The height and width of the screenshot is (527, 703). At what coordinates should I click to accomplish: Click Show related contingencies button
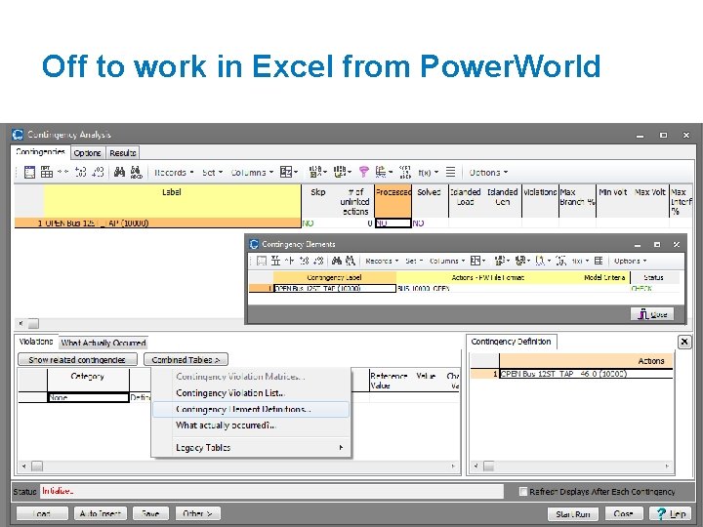pos(77,360)
